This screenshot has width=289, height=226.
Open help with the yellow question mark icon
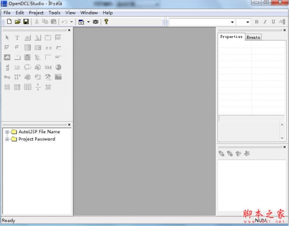tap(106, 22)
